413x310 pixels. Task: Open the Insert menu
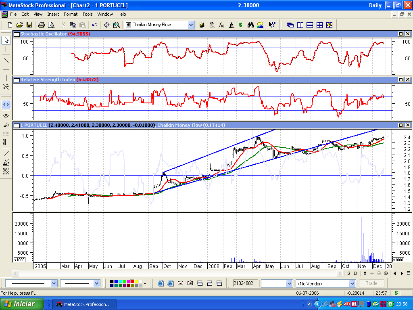[53, 14]
